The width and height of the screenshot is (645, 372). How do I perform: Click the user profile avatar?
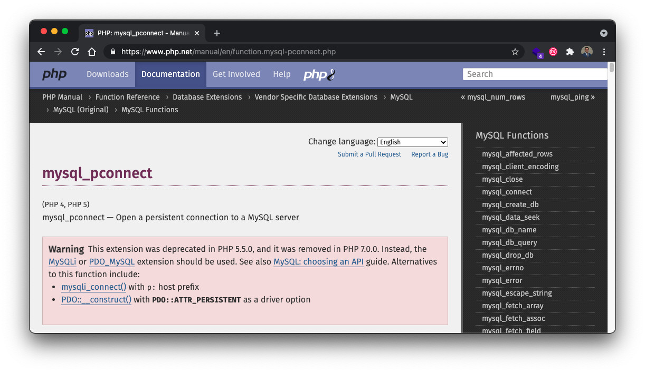coord(587,52)
